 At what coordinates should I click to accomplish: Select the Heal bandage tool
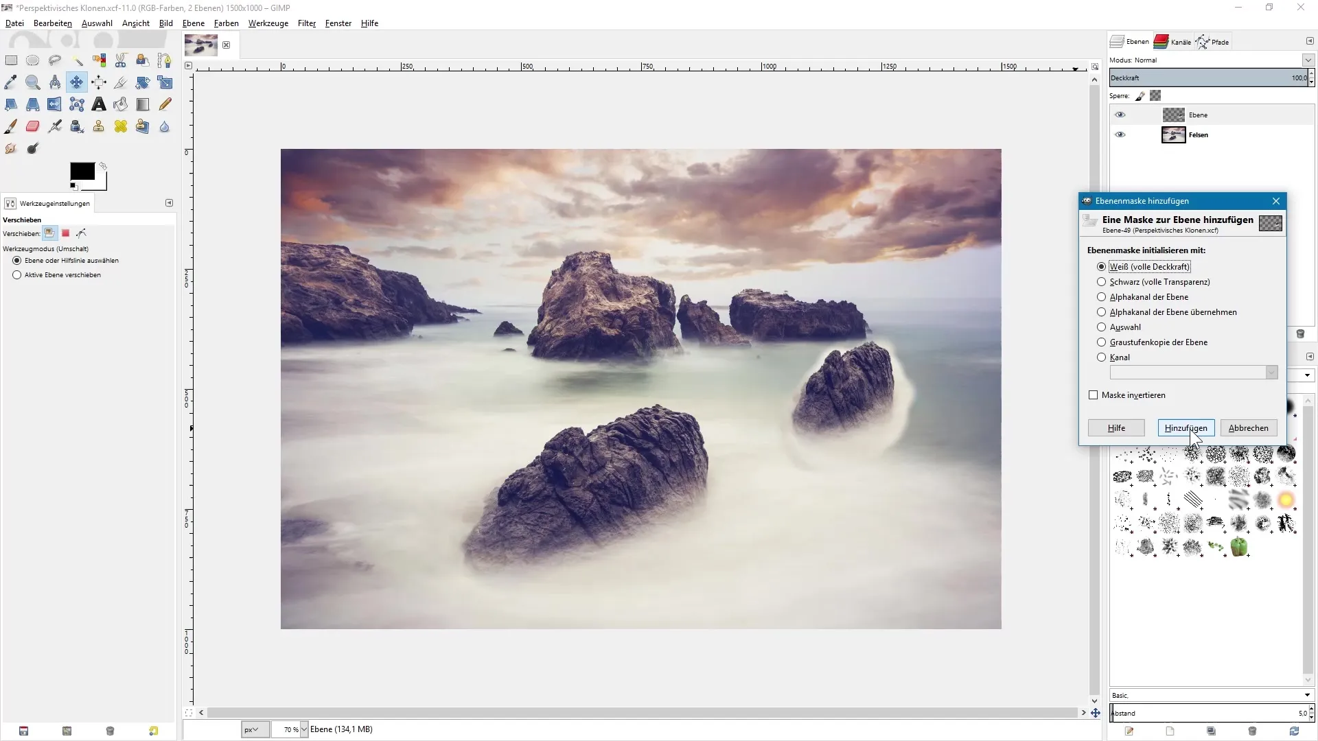[x=121, y=126]
